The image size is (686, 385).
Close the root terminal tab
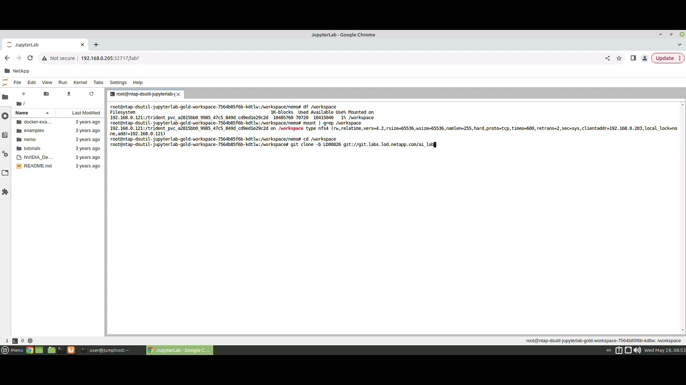click(178, 94)
